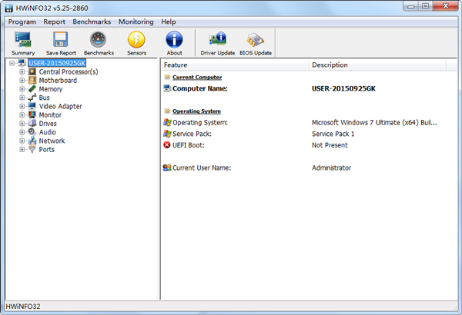Viewport: 462px width, 315px height.
Task: Click the HWiNFO32 title bar app icon
Action: 9,8
